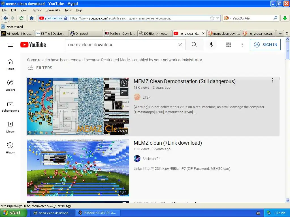Click the page scrollbar down arrow

287,201
